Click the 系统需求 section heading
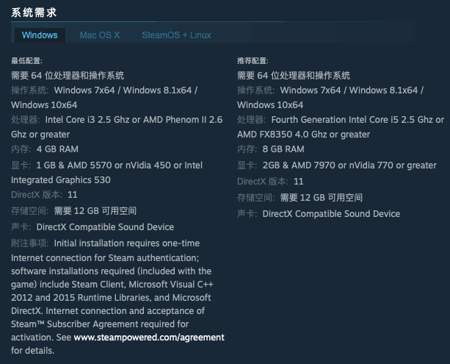Screen dimensions: 450x364 (34, 13)
